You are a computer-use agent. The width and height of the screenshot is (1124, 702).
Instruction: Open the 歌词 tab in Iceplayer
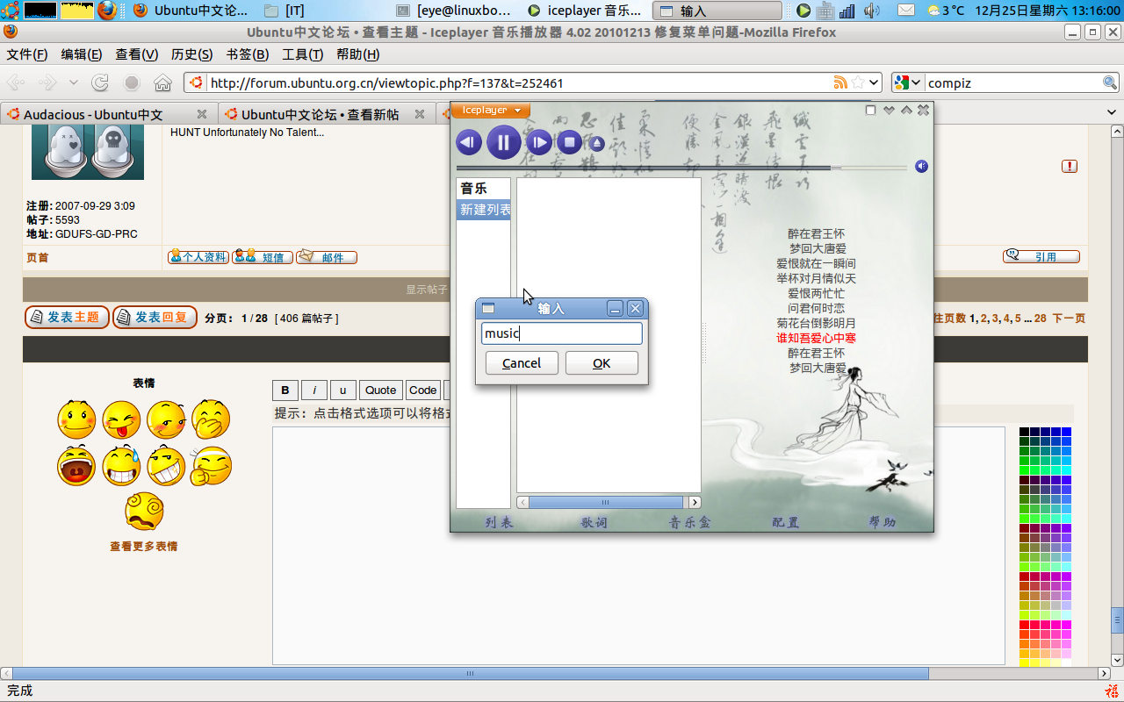594,522
